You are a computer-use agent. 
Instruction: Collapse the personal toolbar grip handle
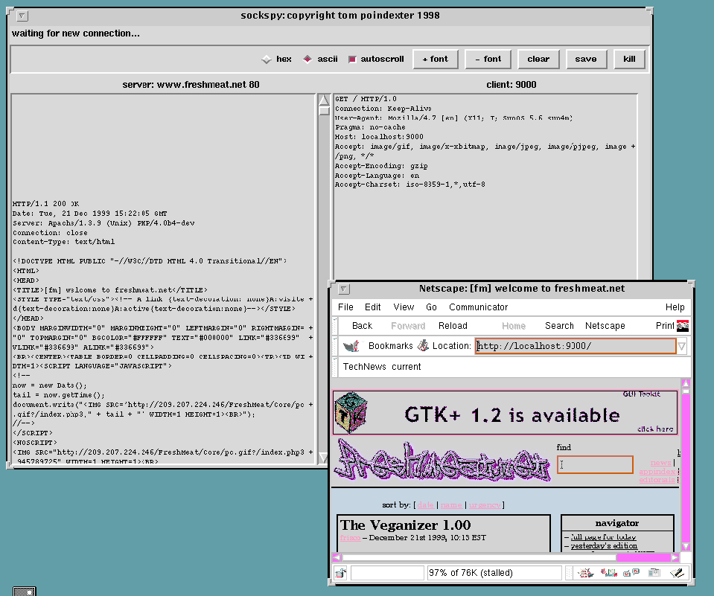[335, 367]
